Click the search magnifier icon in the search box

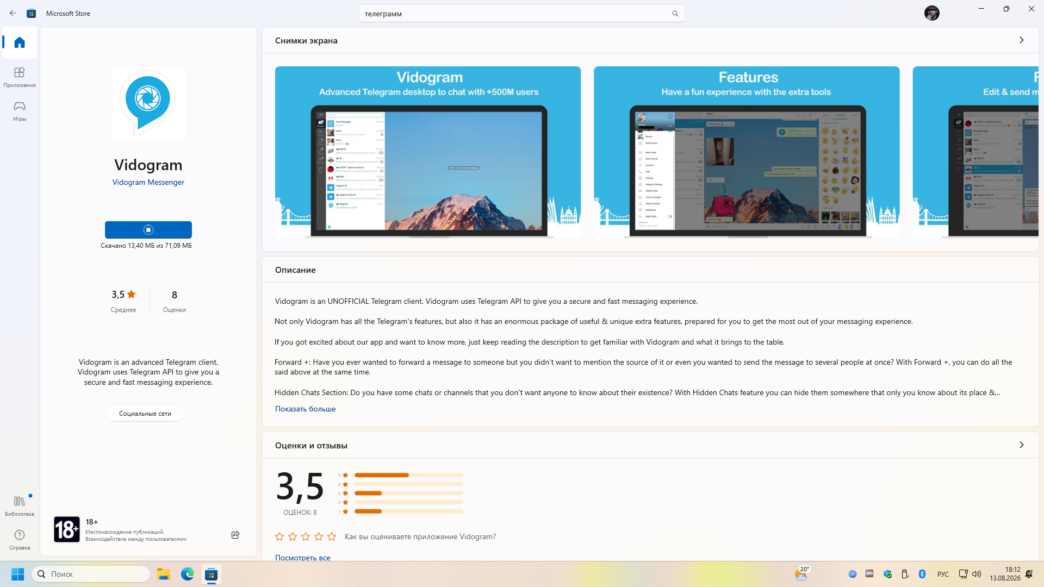[x=675, y=14]
